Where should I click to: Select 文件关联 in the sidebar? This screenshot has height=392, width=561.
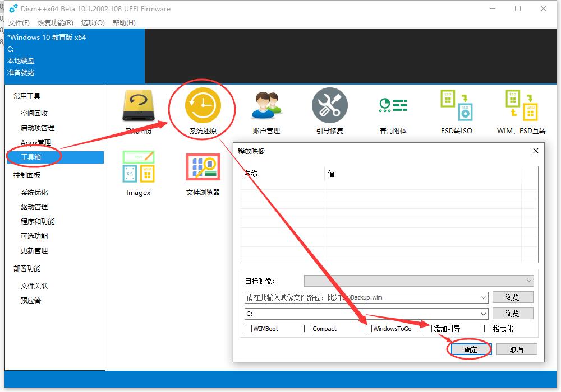pyautogui.click(x=34, y=286)
